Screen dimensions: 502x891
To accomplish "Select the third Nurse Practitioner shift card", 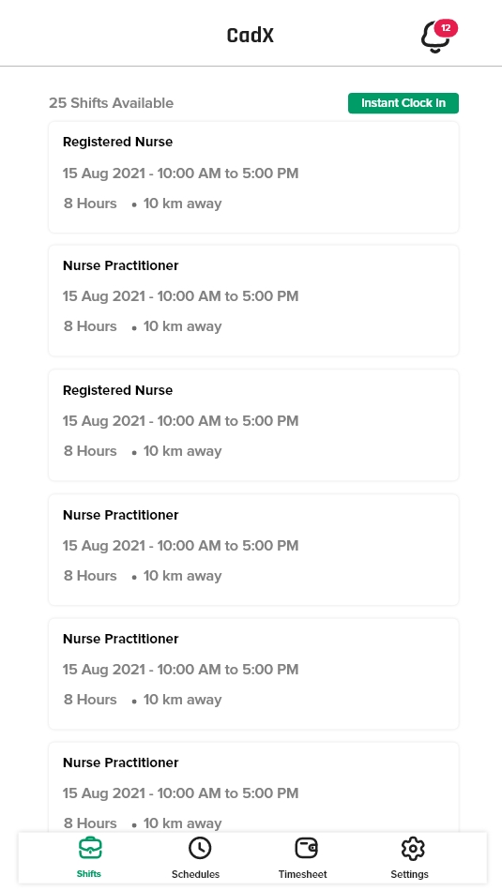I will (253, 674).
